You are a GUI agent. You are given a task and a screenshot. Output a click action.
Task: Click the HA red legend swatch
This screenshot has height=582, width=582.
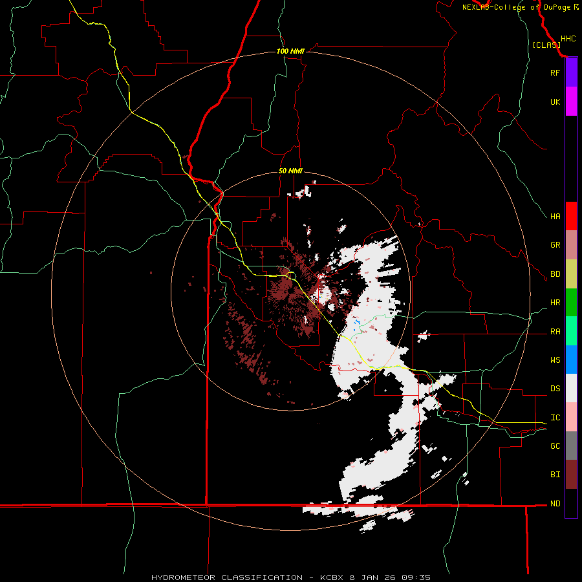click(x=571, y=216)
